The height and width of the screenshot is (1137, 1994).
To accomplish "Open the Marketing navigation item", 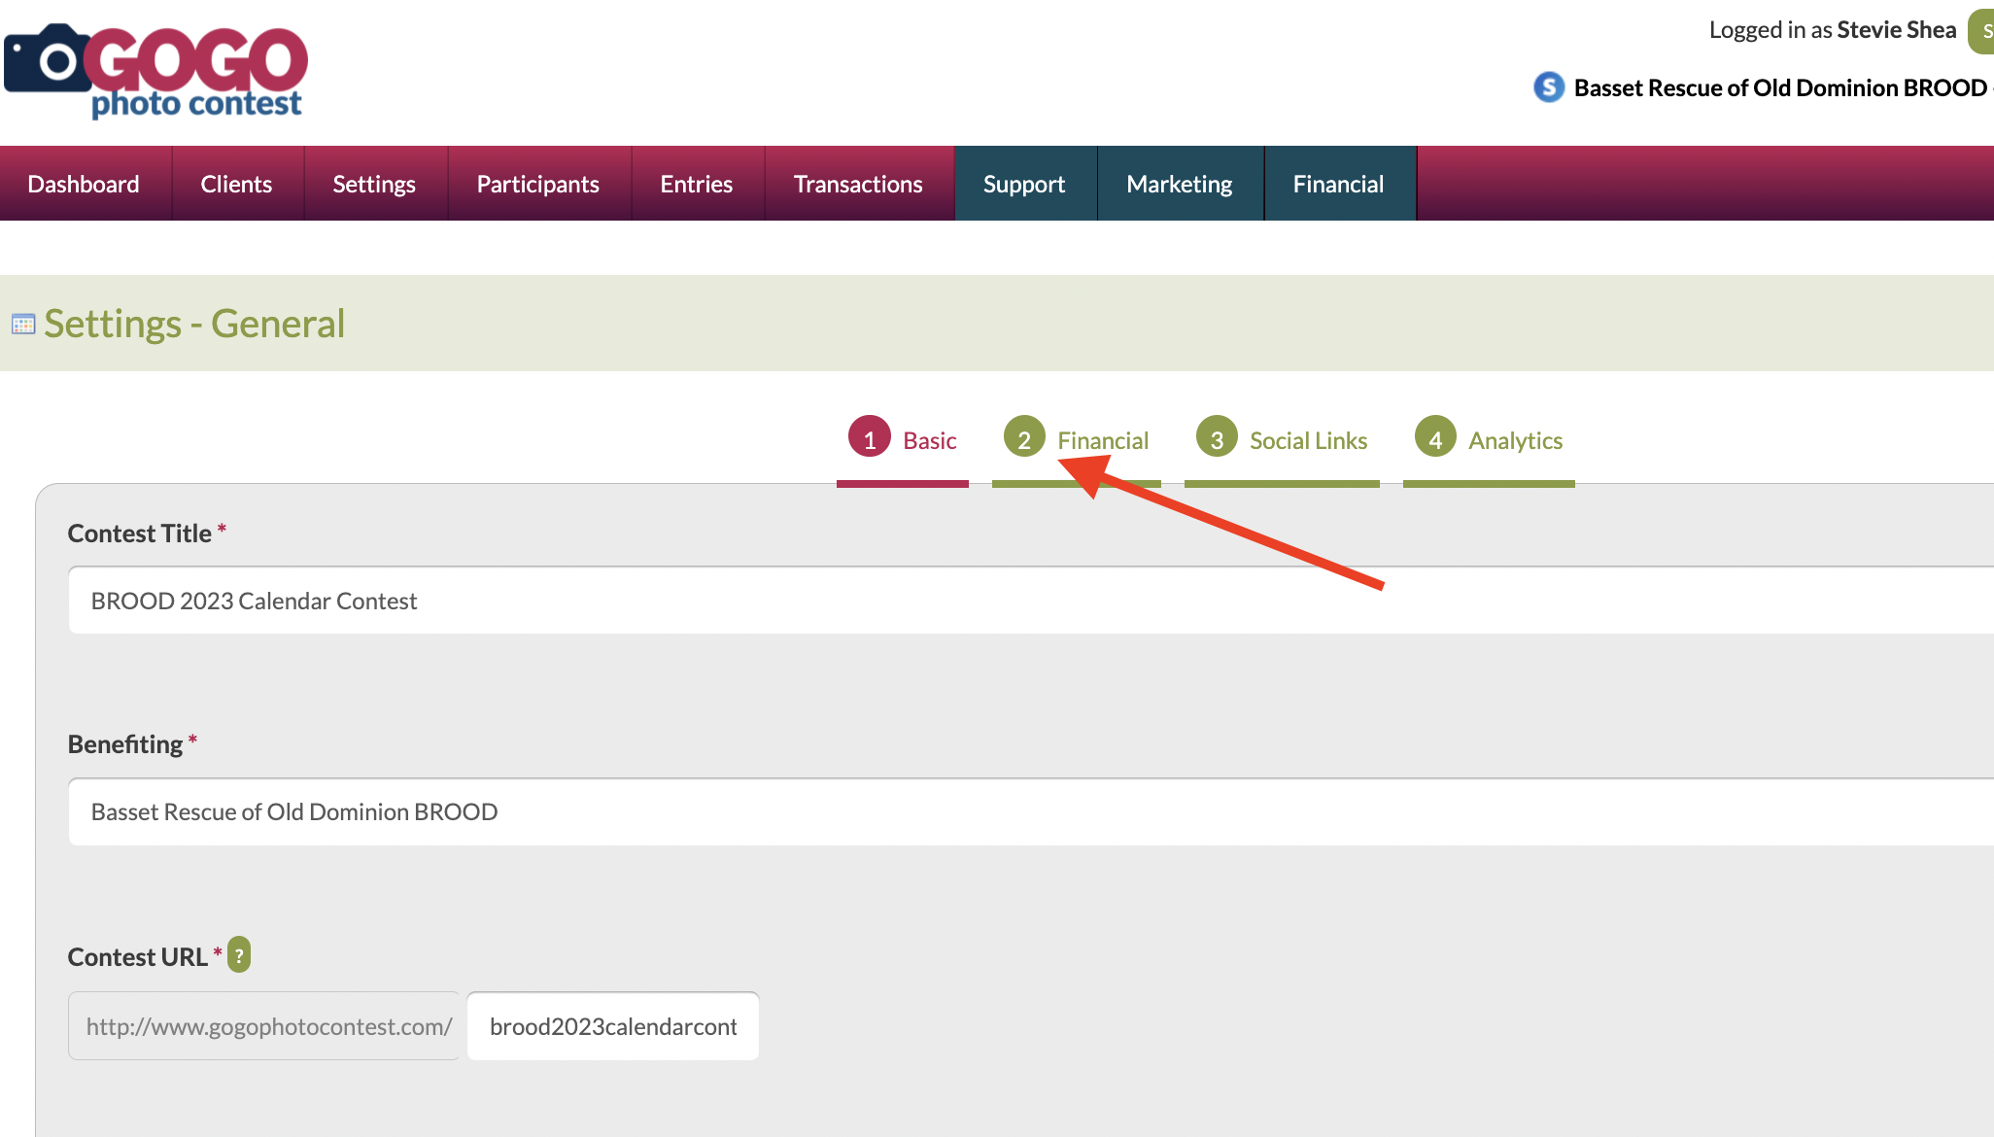I will (1179, 184).
